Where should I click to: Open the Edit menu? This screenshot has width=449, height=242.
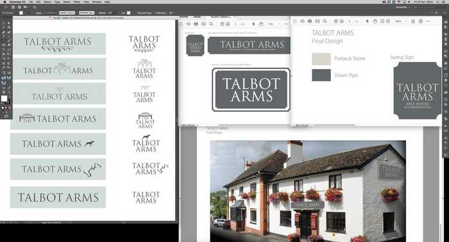click(x=38, y=2)
